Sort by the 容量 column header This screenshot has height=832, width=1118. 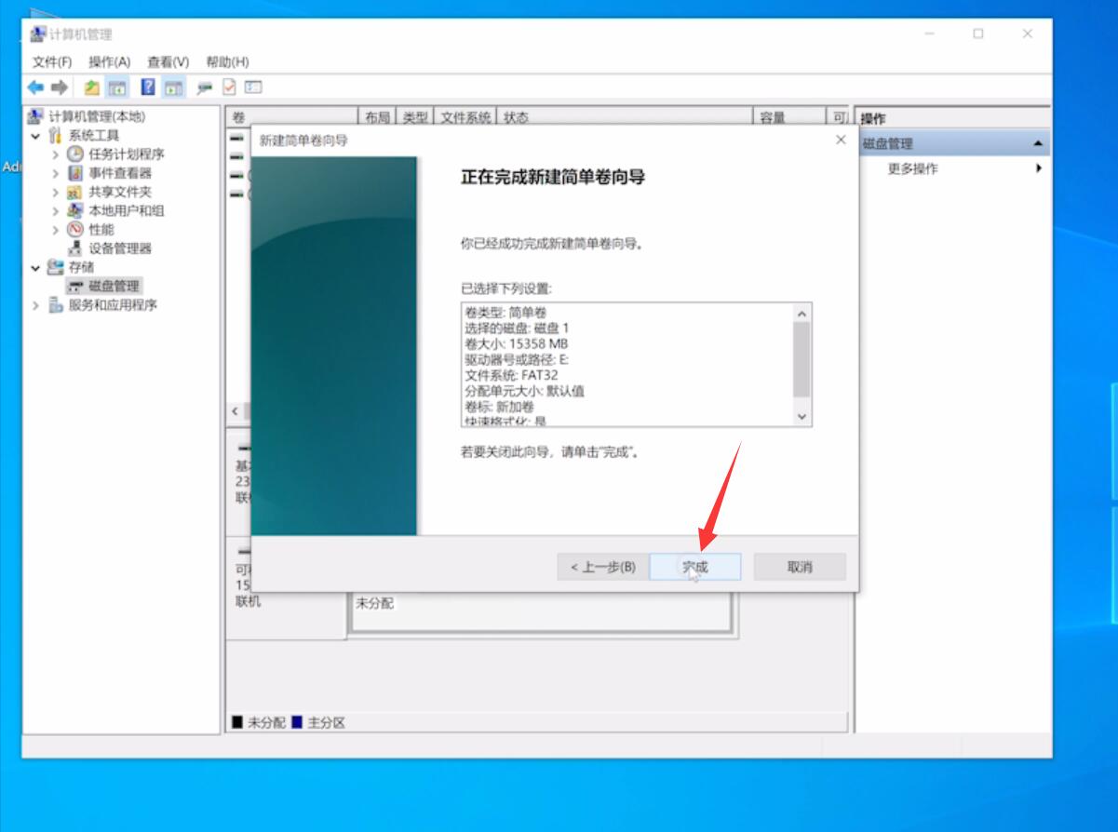[x=789, y=117]
